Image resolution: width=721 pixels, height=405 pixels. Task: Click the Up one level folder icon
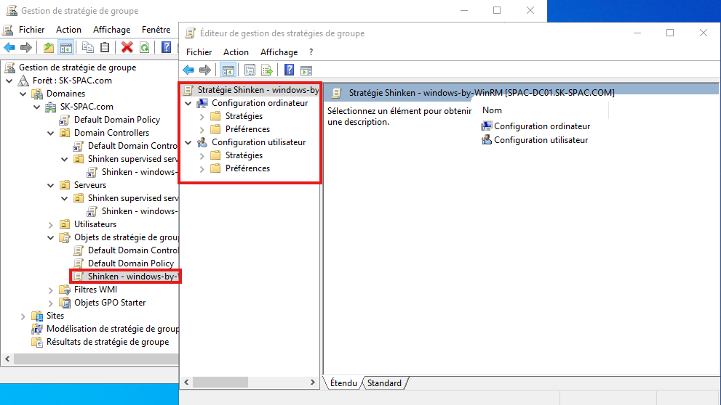[x=49, y=48]
